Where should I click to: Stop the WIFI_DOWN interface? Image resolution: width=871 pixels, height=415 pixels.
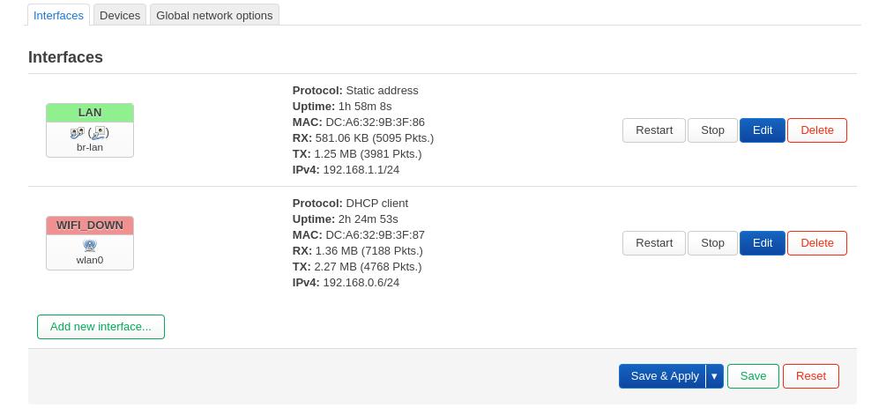712,243
